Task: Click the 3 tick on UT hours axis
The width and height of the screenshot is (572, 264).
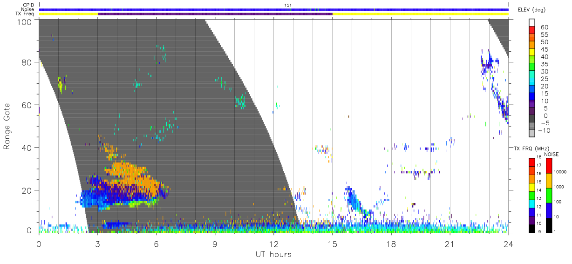Action: 97,244
